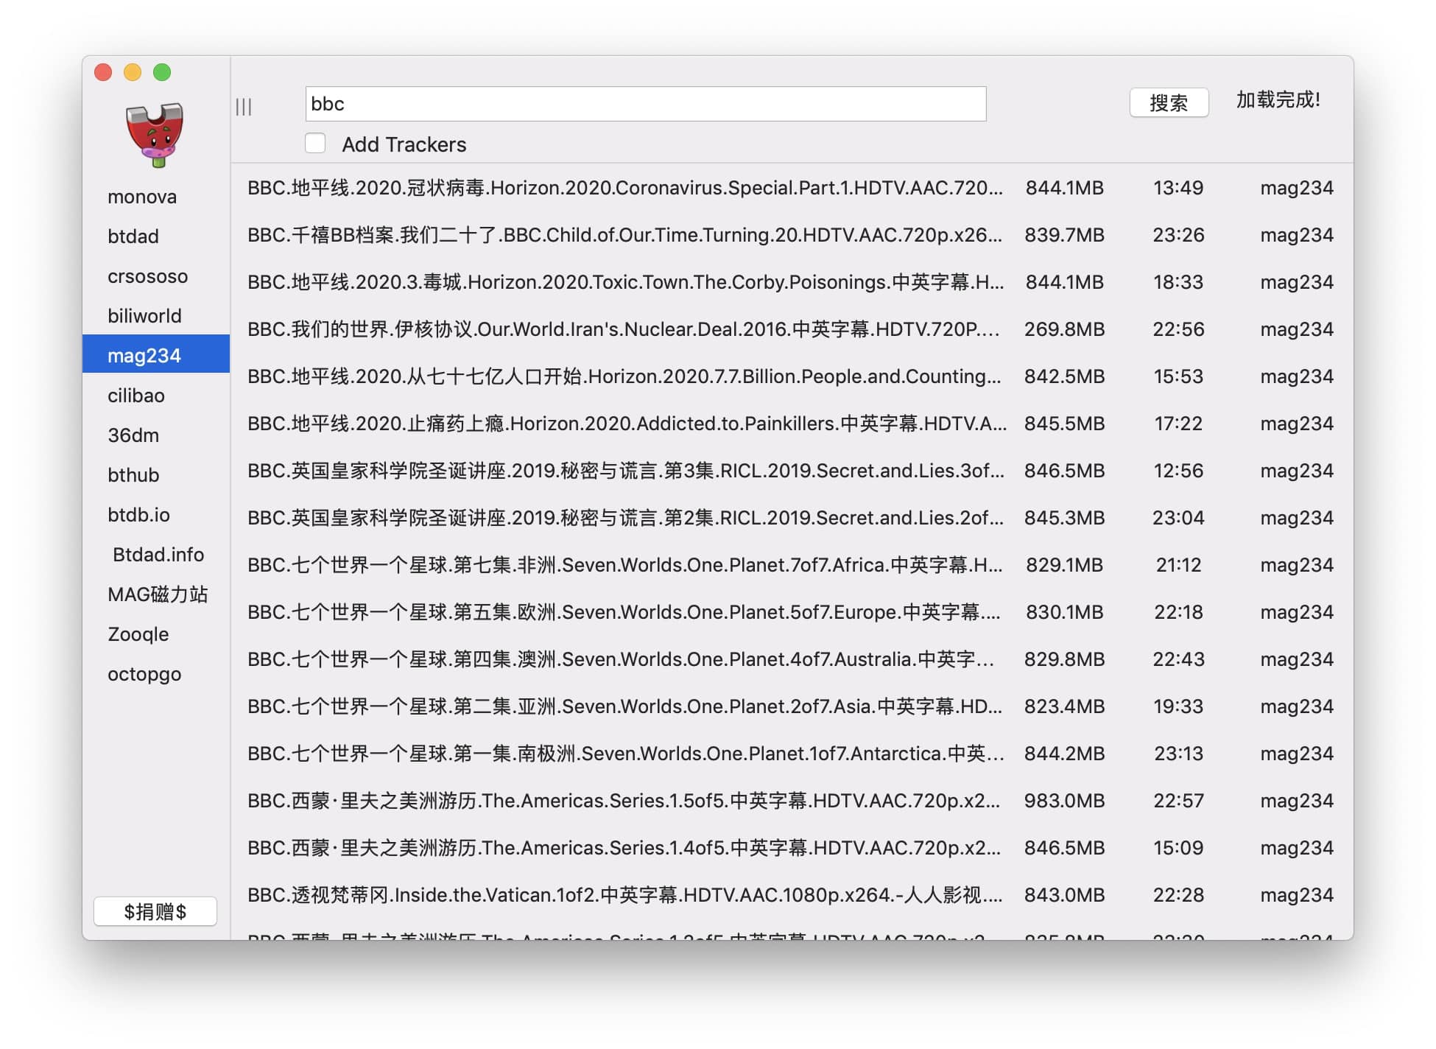Select Seven Worlds One Planet 4of7 Australia
The height and width of the screenshot is (1049, 1436).
point(792,659)
